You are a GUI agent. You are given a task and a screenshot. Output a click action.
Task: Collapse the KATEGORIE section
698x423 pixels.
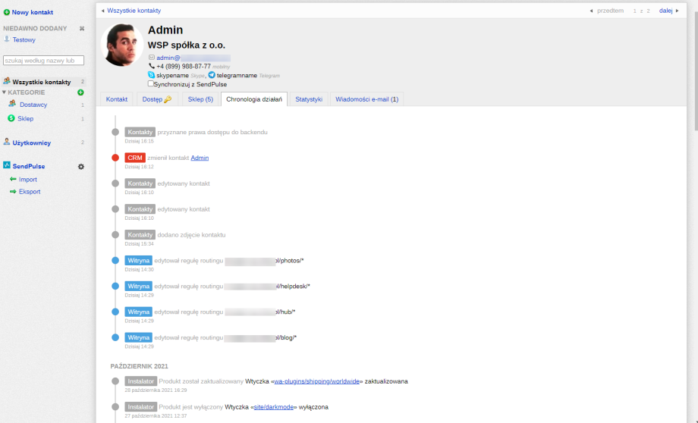click(x=4, y=92)
